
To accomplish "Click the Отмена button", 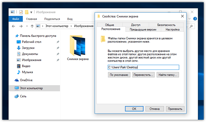I will point(154,109).
